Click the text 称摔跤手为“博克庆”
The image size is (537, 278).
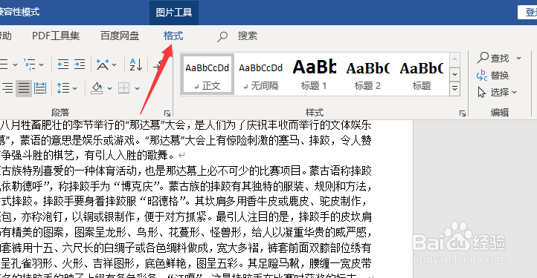coord(109,186)
